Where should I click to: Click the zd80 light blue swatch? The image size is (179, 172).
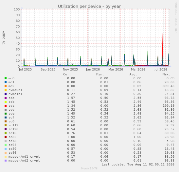tap(6, 149)
